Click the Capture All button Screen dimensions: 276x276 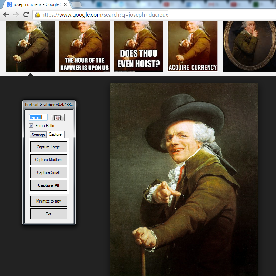[x=49, y=185]
